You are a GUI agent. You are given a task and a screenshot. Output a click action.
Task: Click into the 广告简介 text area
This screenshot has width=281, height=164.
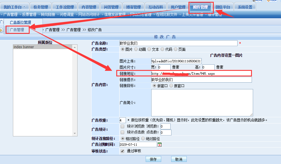(x=202, y=103)
